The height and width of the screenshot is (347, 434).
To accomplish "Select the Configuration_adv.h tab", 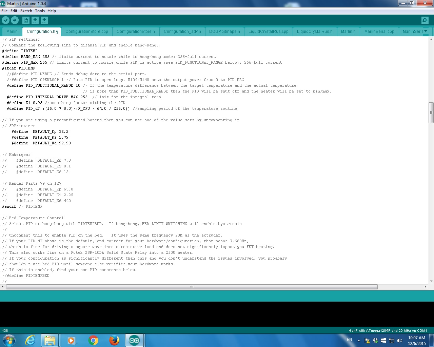I will [x=182, y=32].
